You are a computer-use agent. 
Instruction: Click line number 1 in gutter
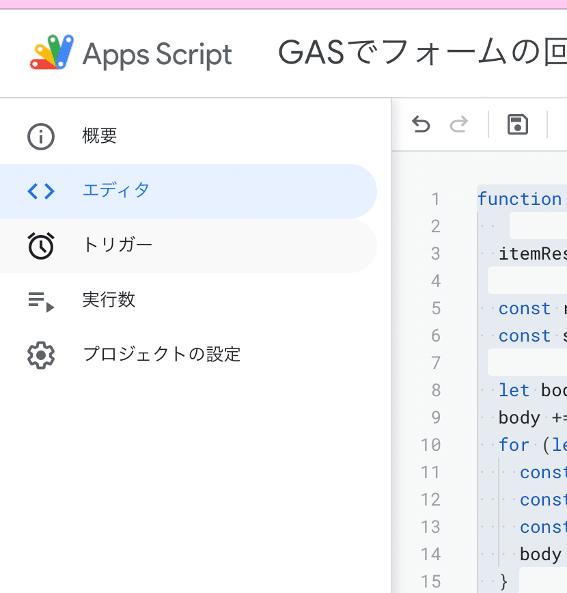(436, 199)
